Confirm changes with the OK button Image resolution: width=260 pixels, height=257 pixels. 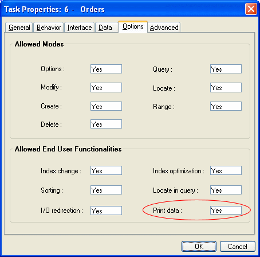(x=199, y=247)
